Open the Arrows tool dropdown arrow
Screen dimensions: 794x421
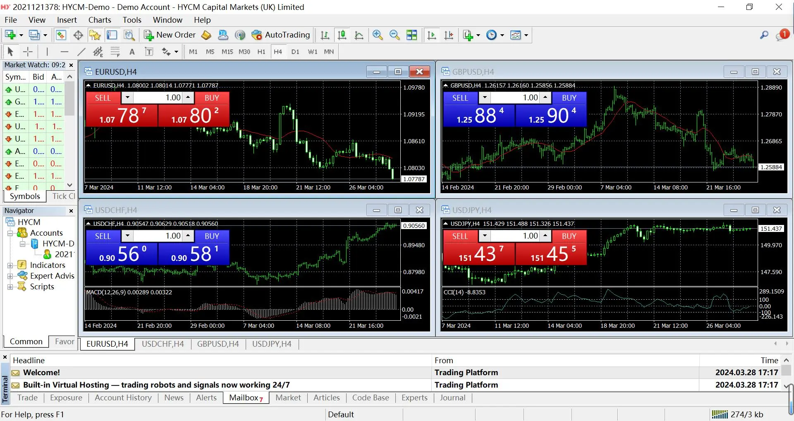click(x=176, y=52)
